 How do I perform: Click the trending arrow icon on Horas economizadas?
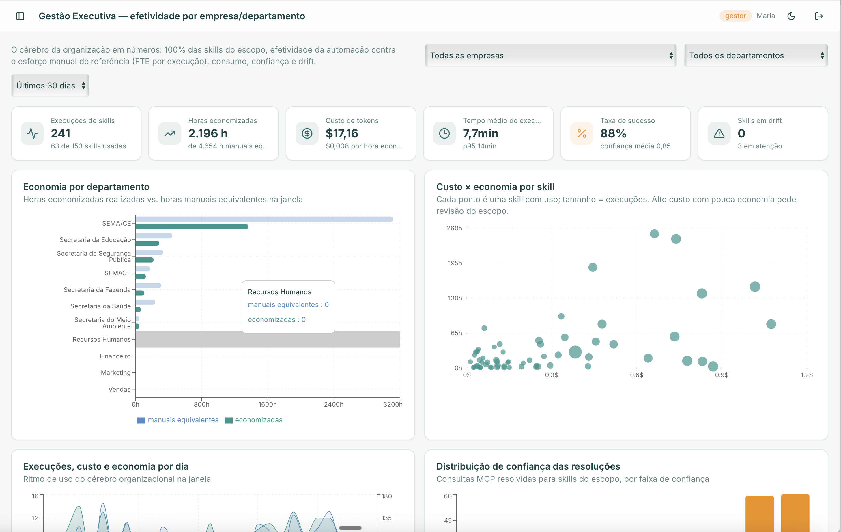click(170, 133)
